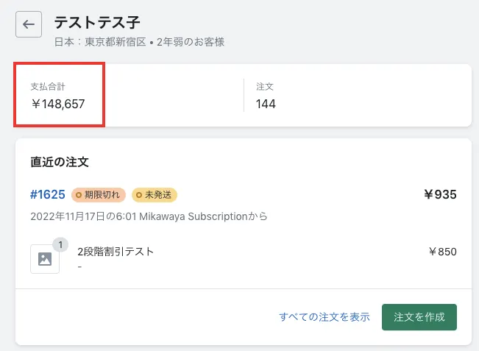
Task: Click the 2段階割引テスト product name
Action: (x=116, y=251)
